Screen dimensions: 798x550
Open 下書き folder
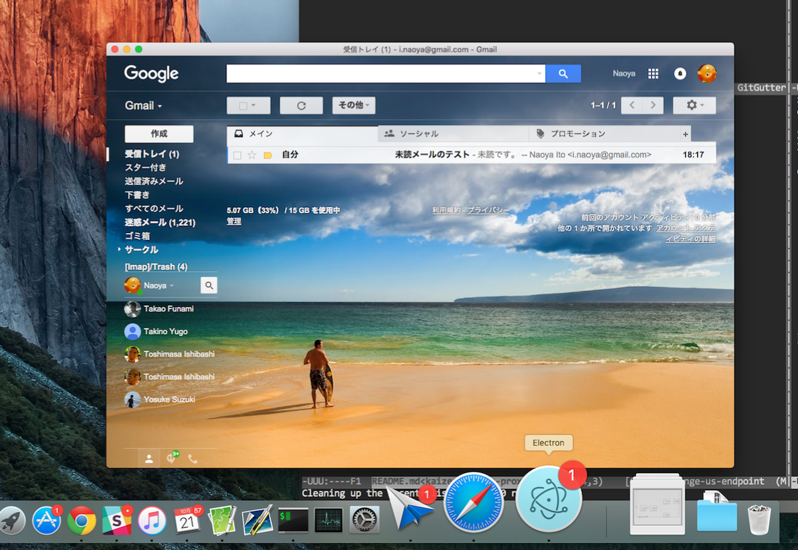(x=137, y=195)
